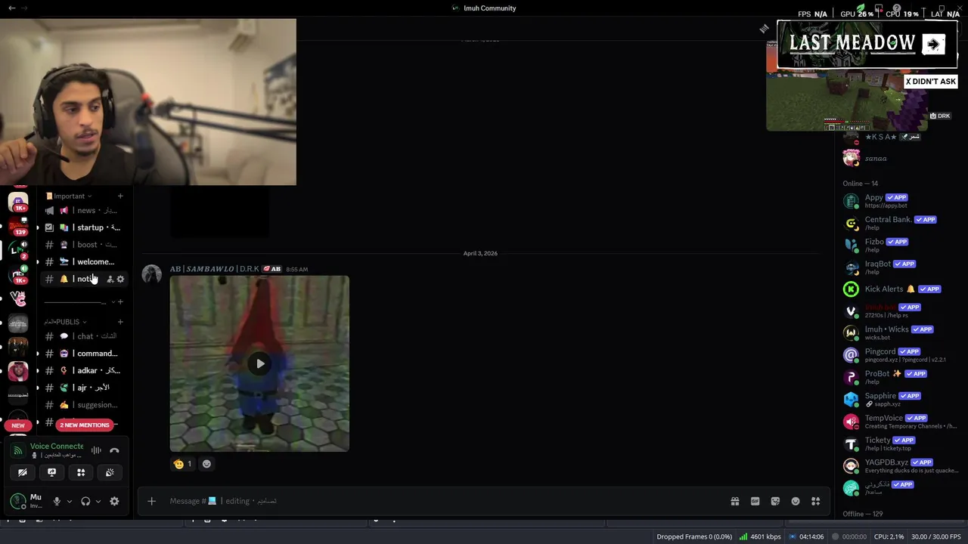
Task: Click the NEW unread servers pill
Action: point(18,425)
